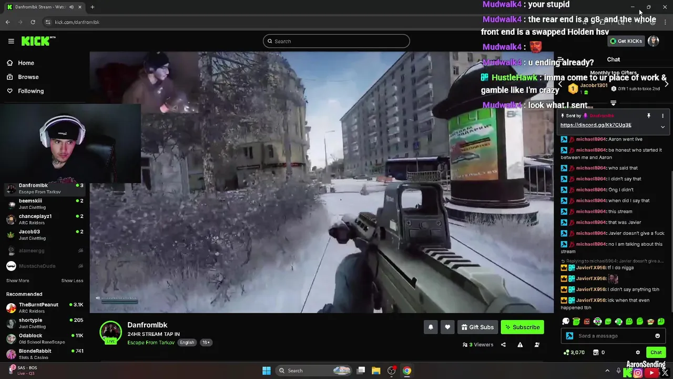Collapse followed list with Show Less
The width and height of the screenshot is (673, 379).
coord(72,281)
